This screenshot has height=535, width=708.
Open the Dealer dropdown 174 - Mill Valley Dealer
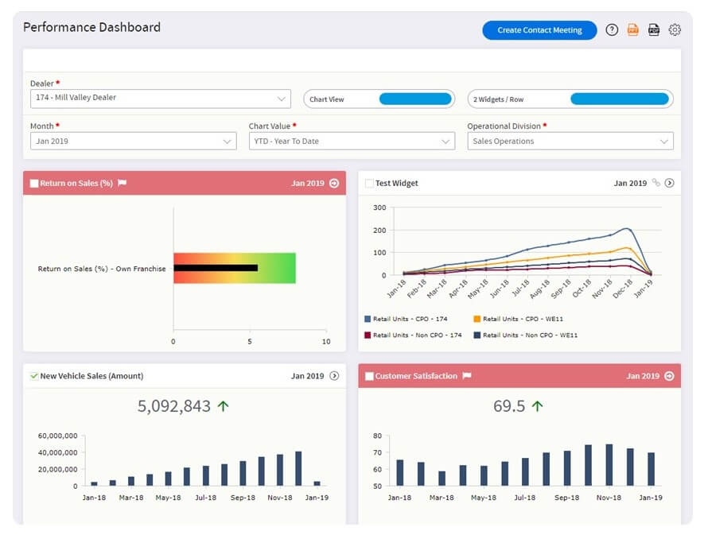point(160,99)
